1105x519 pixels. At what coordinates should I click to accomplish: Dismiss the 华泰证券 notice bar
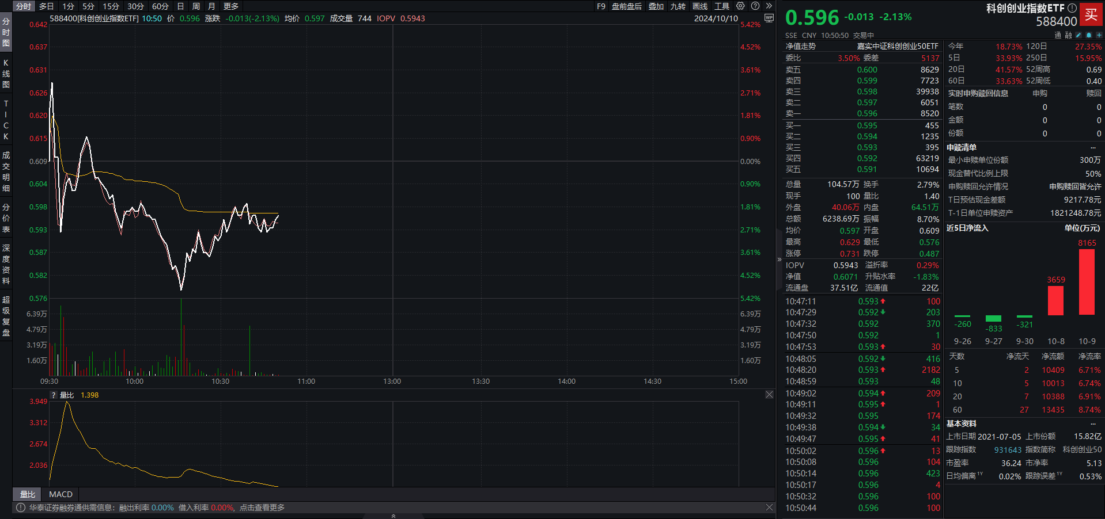point(769,507)
